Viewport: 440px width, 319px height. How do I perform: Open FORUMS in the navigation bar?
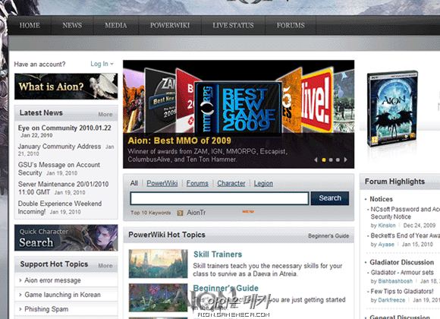click(291, 25)
